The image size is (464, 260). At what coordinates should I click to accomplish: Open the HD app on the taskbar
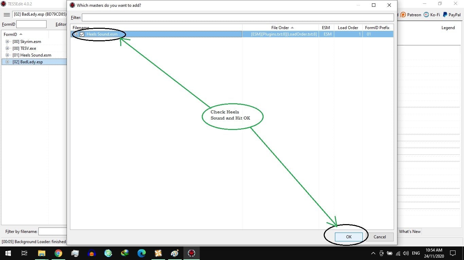coord(108,253)
